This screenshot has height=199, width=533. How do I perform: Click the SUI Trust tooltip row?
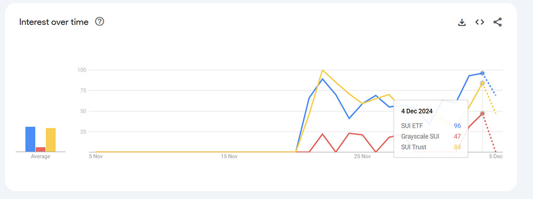coord(430,147)
